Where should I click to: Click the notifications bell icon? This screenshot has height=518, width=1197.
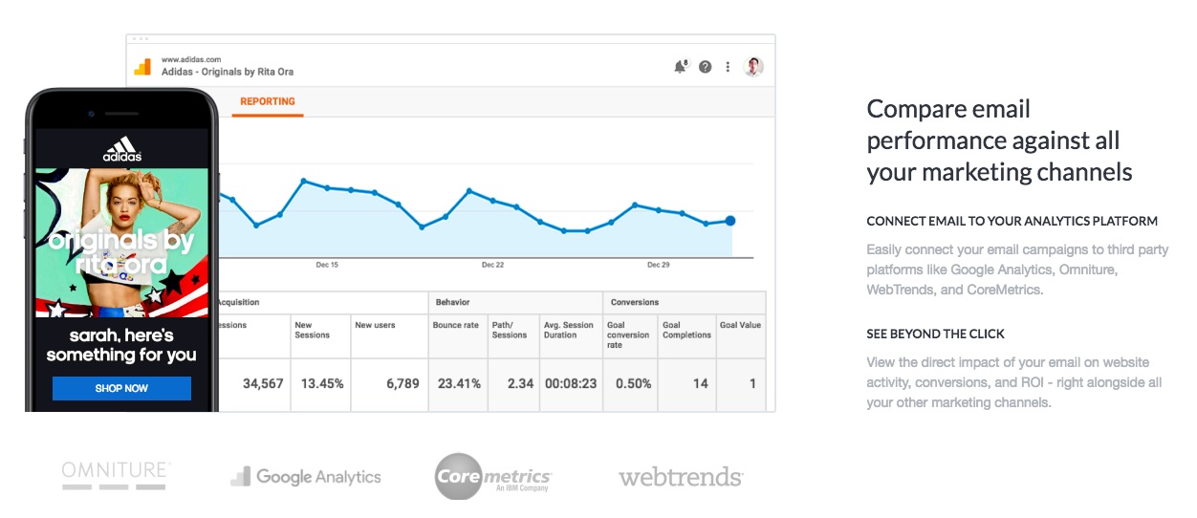tap(680, 67)
